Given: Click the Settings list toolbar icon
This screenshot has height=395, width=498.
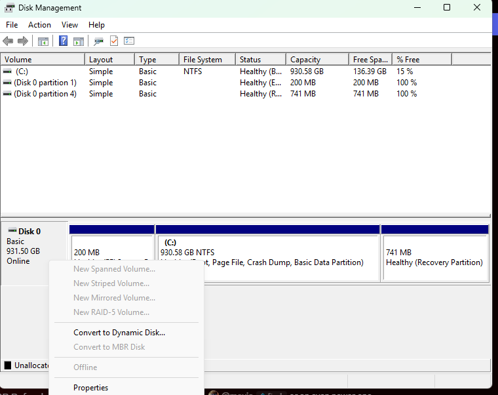Looking at the screenshot, I should tap(129, 41).
